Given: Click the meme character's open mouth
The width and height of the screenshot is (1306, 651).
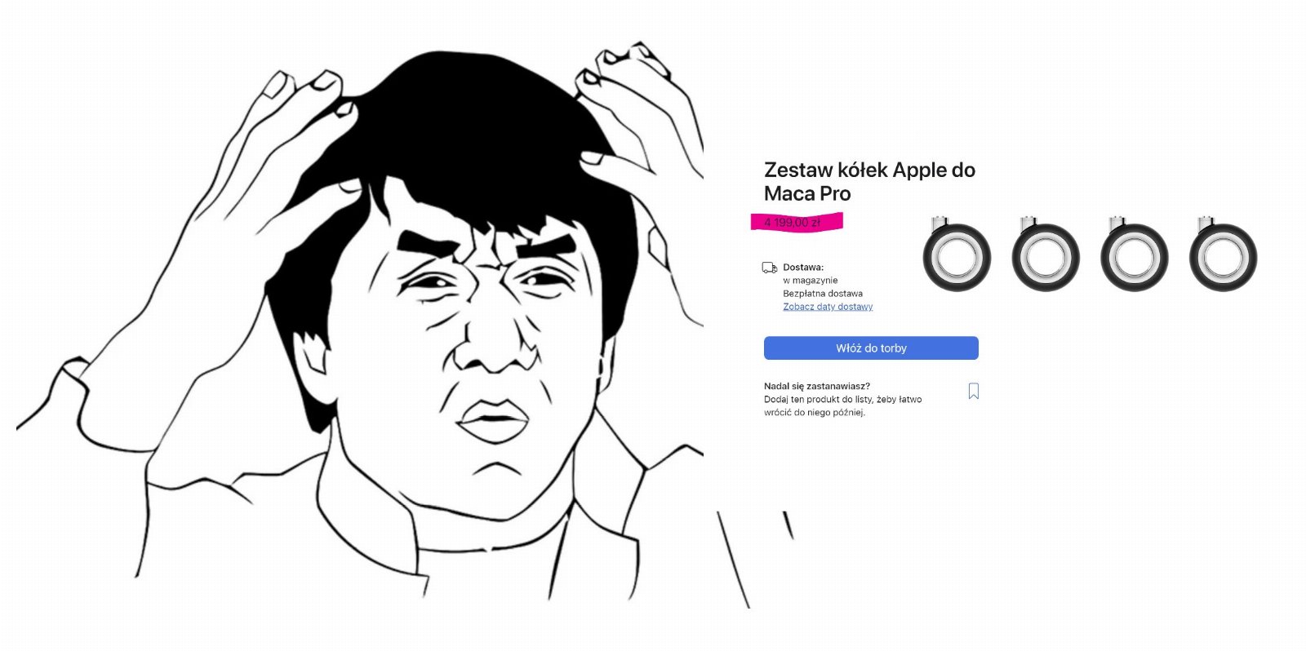Looking at the screenshot, I should (x=492, y=421).
